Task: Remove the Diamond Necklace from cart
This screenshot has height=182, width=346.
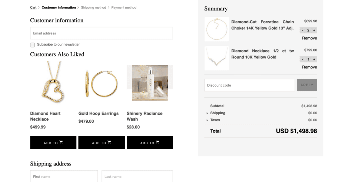Action: point(309,67)
